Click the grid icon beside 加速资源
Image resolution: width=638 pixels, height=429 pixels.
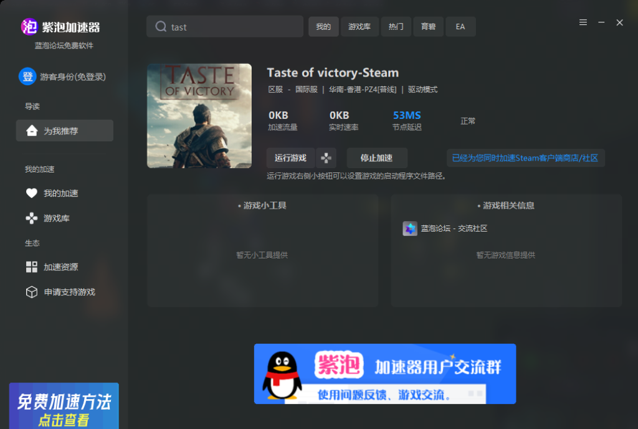[x=31, y=266]
